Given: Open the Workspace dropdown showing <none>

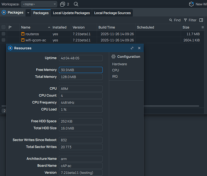Looking at the screenshot, I should pos(39,4).
